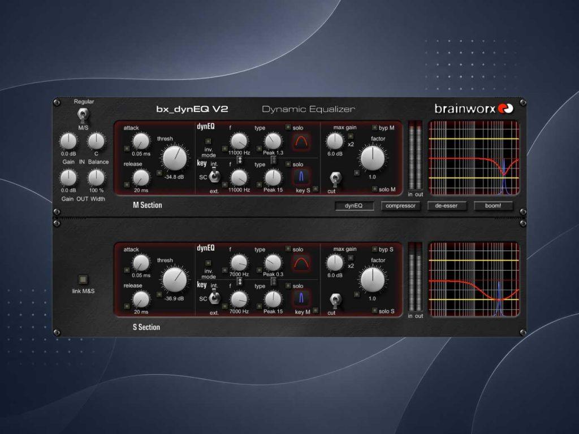Click the type link icon in S Section
This screenshot has height=434, width=579.
(x=274, y=281)
